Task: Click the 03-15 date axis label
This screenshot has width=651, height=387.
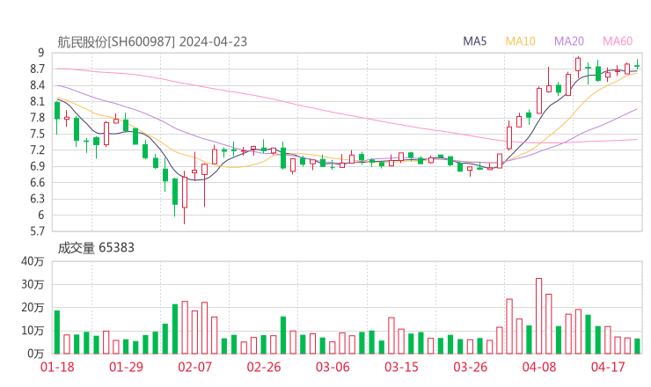Action: pos(401,367)
